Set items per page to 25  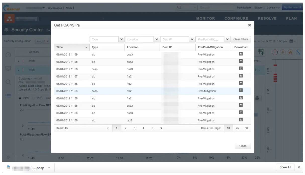pyautogui.click(x=237, y=128)
